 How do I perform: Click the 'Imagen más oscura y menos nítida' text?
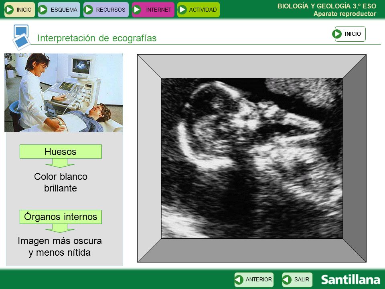pos(60,247)
